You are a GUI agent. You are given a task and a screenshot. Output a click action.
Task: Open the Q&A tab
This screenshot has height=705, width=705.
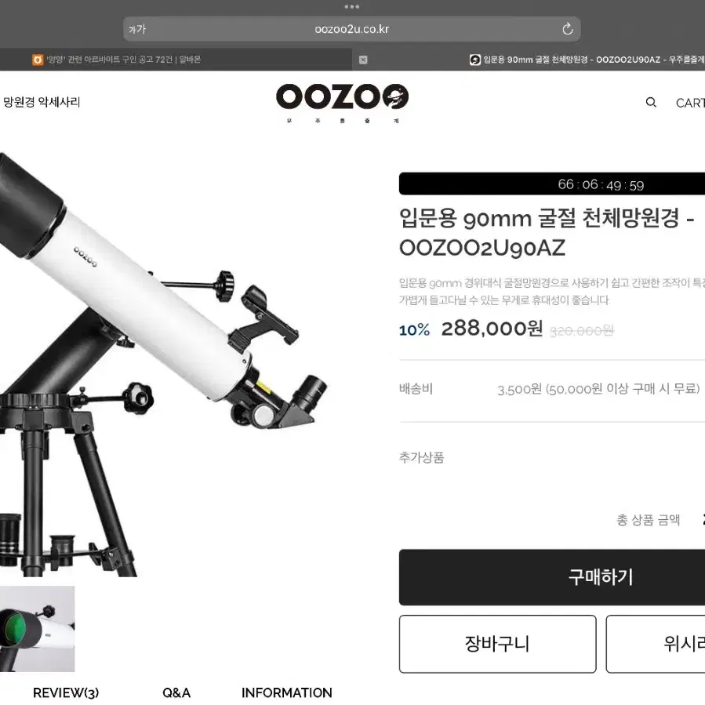tap(176, 693)
